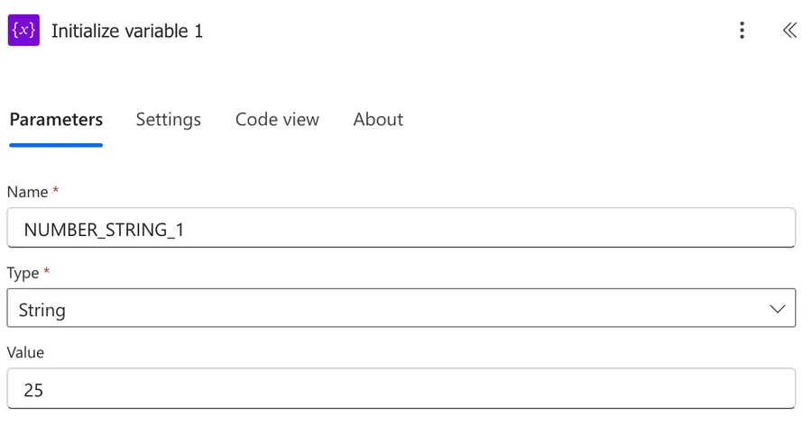Select the "String" text in Type

[42, 311]
